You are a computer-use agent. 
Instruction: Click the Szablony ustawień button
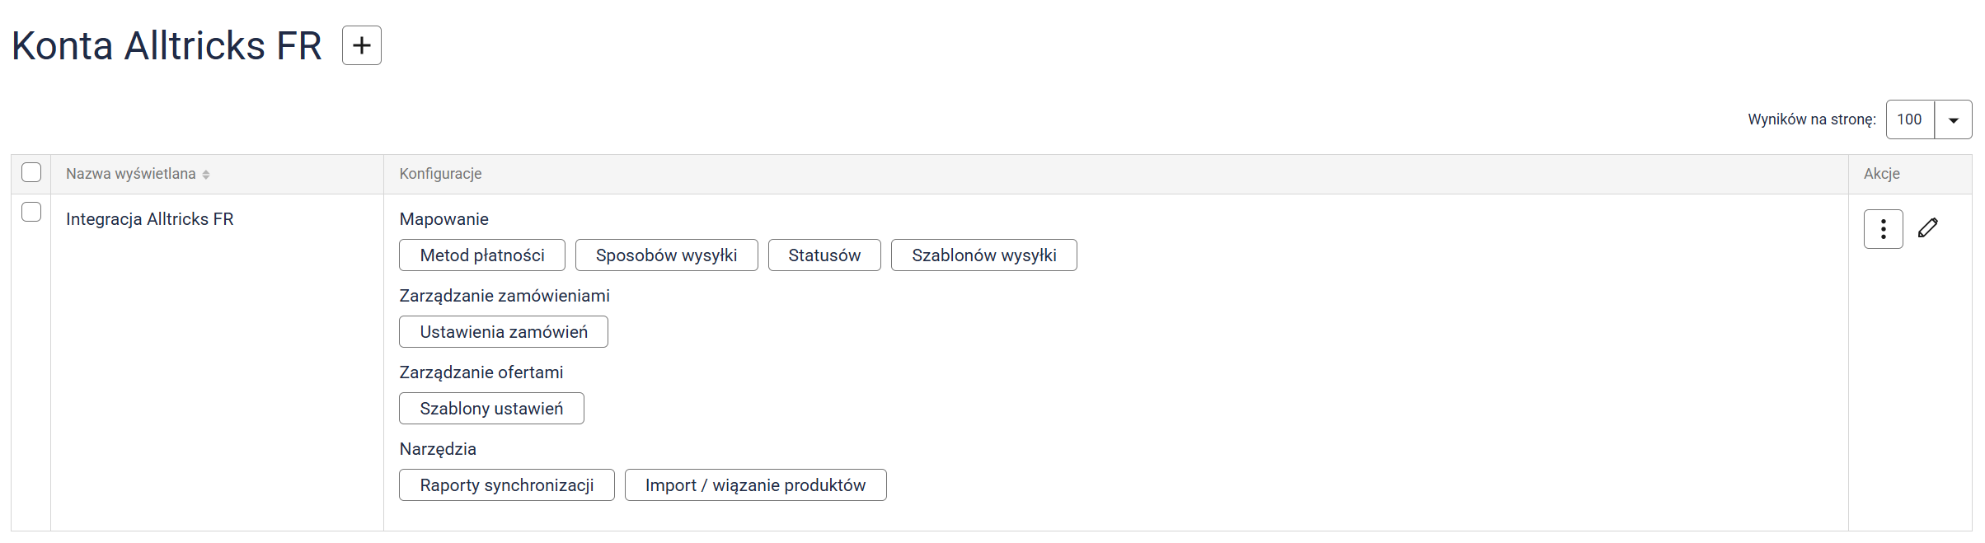491,409
